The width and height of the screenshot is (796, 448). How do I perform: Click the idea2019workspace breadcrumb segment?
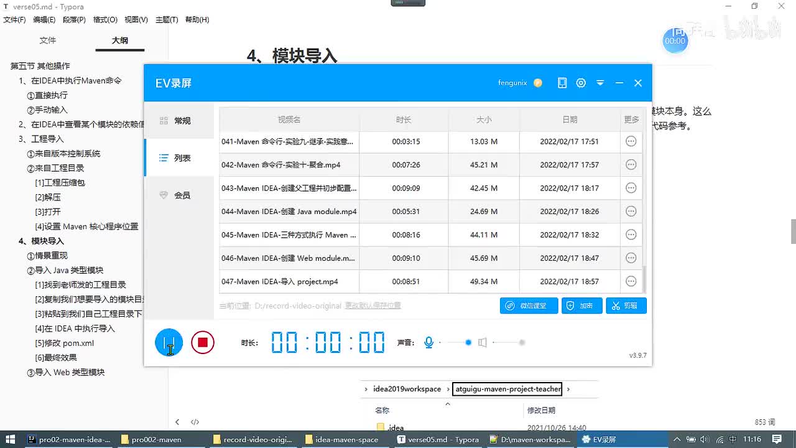pos(407,389)
